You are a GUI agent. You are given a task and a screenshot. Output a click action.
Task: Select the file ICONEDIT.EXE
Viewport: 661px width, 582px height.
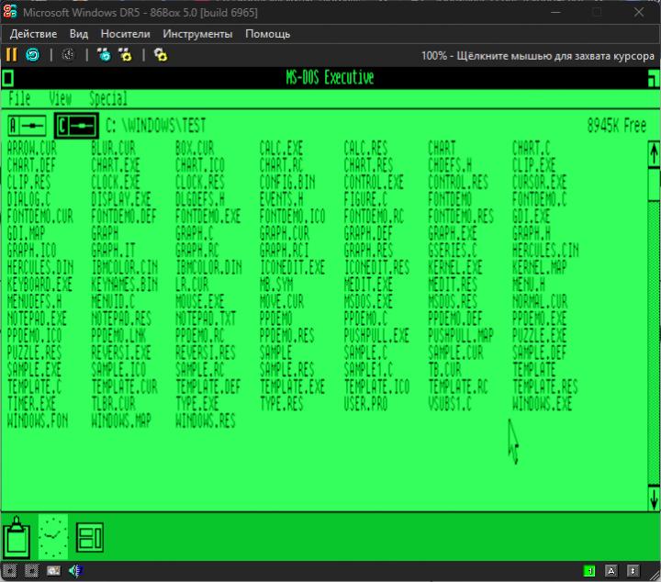(x=292, y=267)
